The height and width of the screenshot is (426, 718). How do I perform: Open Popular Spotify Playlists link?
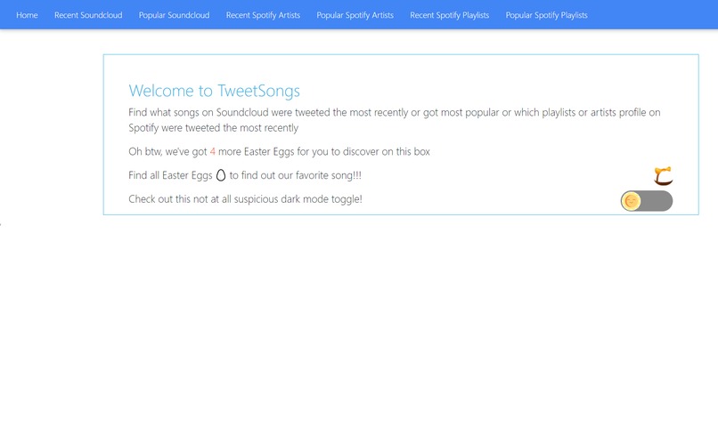pos(546,15)
